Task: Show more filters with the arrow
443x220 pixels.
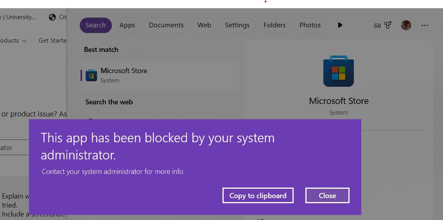Action: [x=340, y=25]
